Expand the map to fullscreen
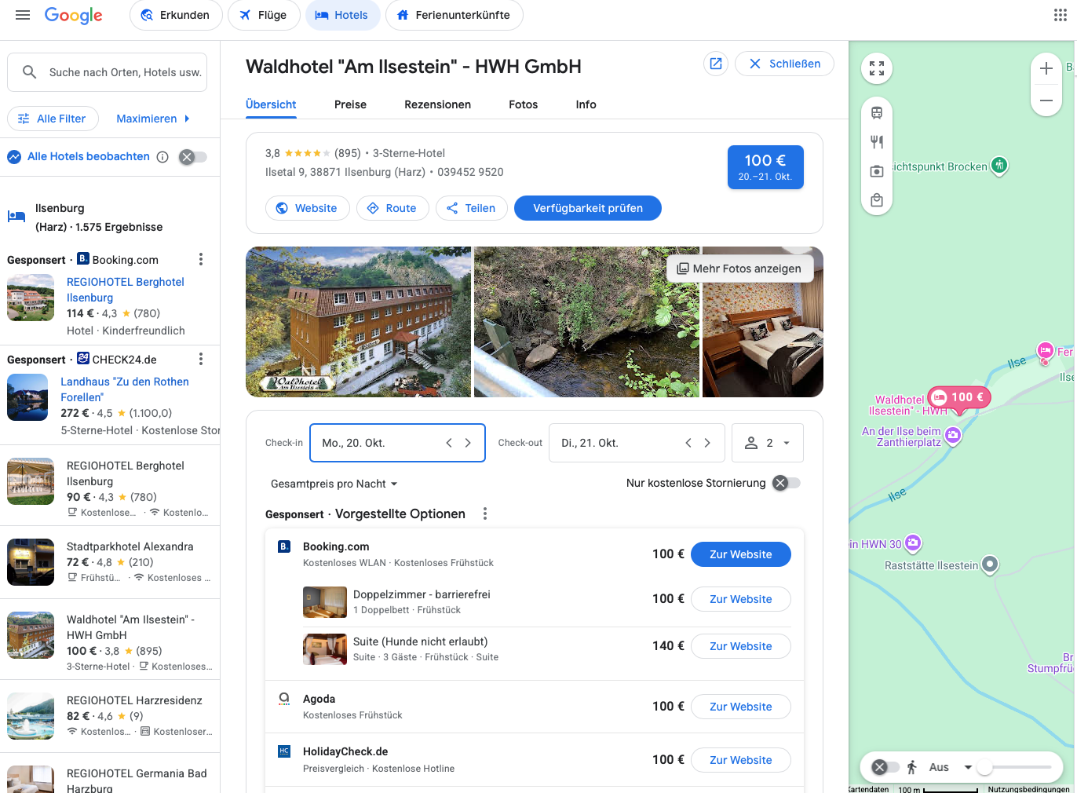 click(x=877, y=68)
